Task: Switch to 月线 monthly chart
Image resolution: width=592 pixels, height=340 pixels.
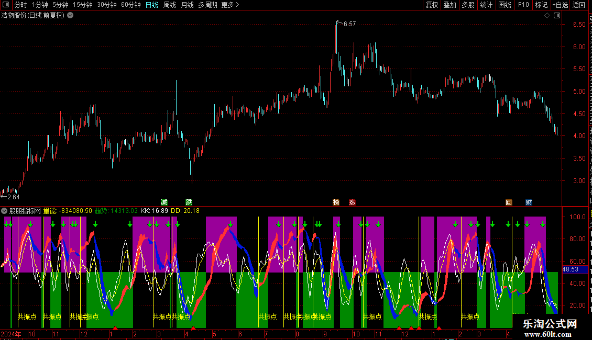Action: 187,5
